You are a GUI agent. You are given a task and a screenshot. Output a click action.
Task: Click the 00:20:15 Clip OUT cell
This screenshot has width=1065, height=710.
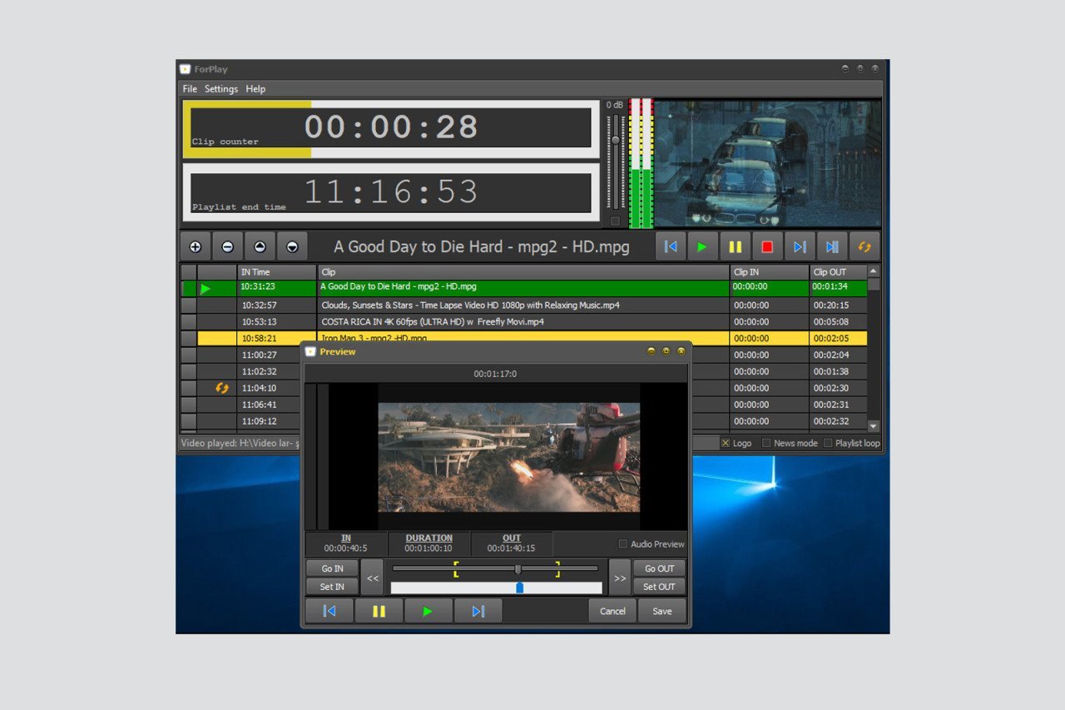pos(838,305)
